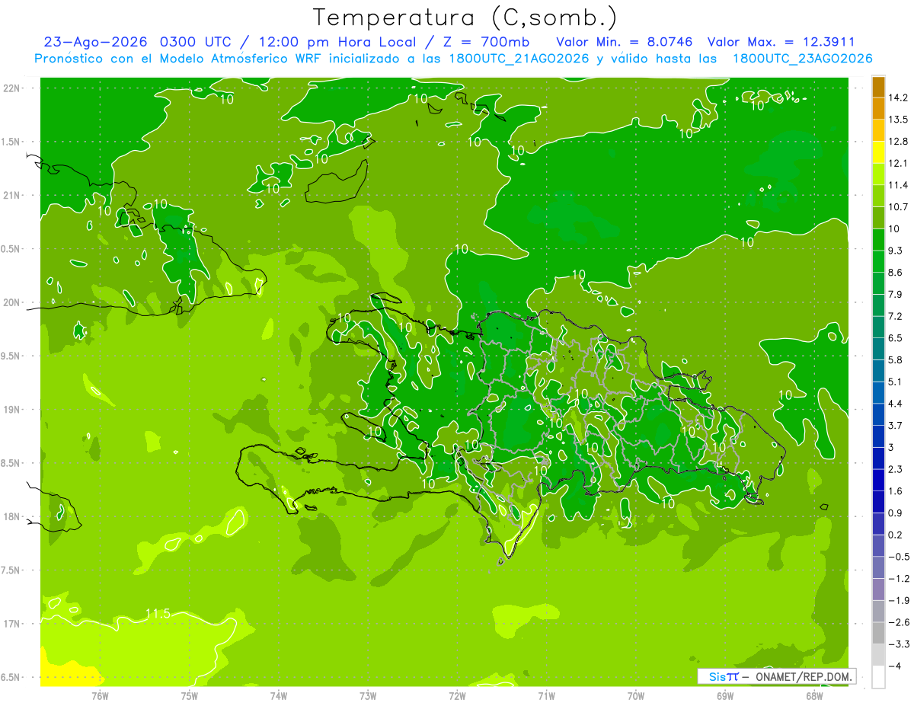This screenshot has height=706, width=914.
Task: Click the '72W' longitude label
Action: coord(457,695)
